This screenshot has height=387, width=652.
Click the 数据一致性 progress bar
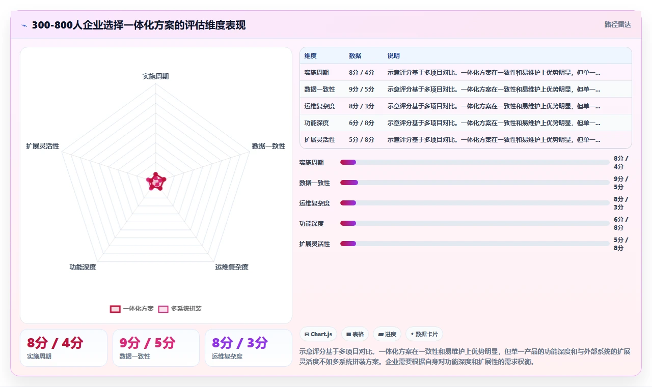click(x=475, y=183)
